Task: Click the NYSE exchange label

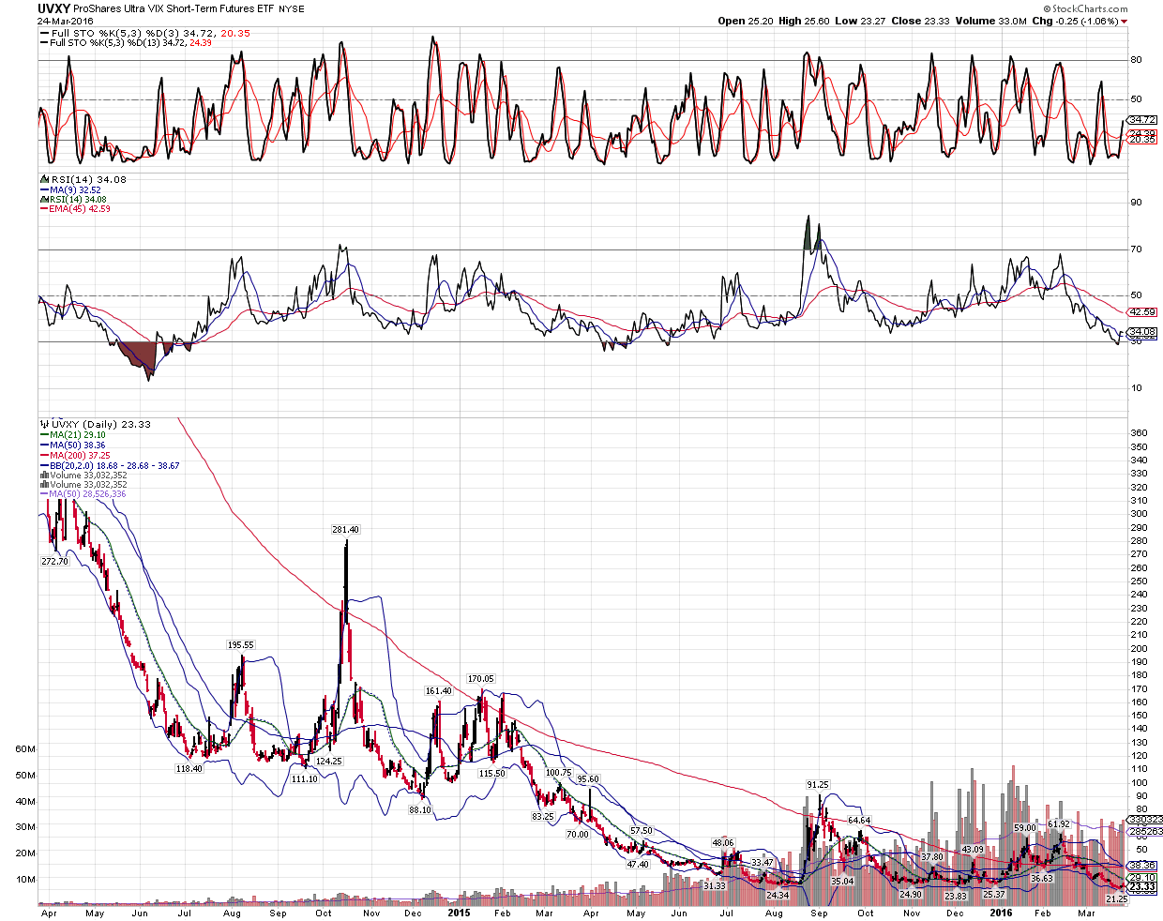Action: pyautogui.click(x=292, y=9)
